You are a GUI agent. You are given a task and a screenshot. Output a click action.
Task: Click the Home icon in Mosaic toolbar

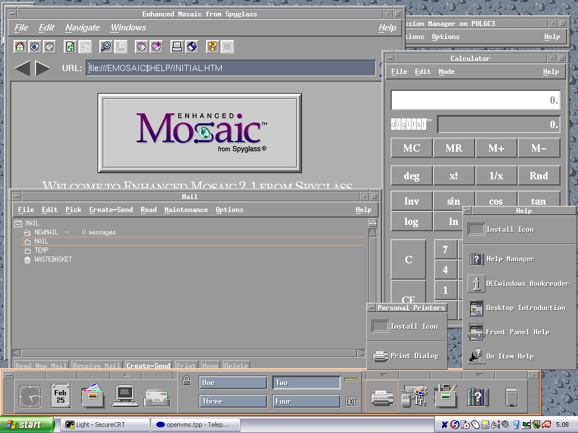click(20, 47)
